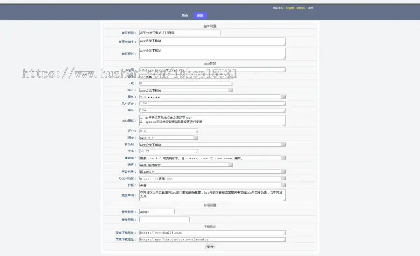Viewport: 420px width, 256px height.
Task: Click the 满分 field showing 满分 5 分
Action: pos(168,138)
